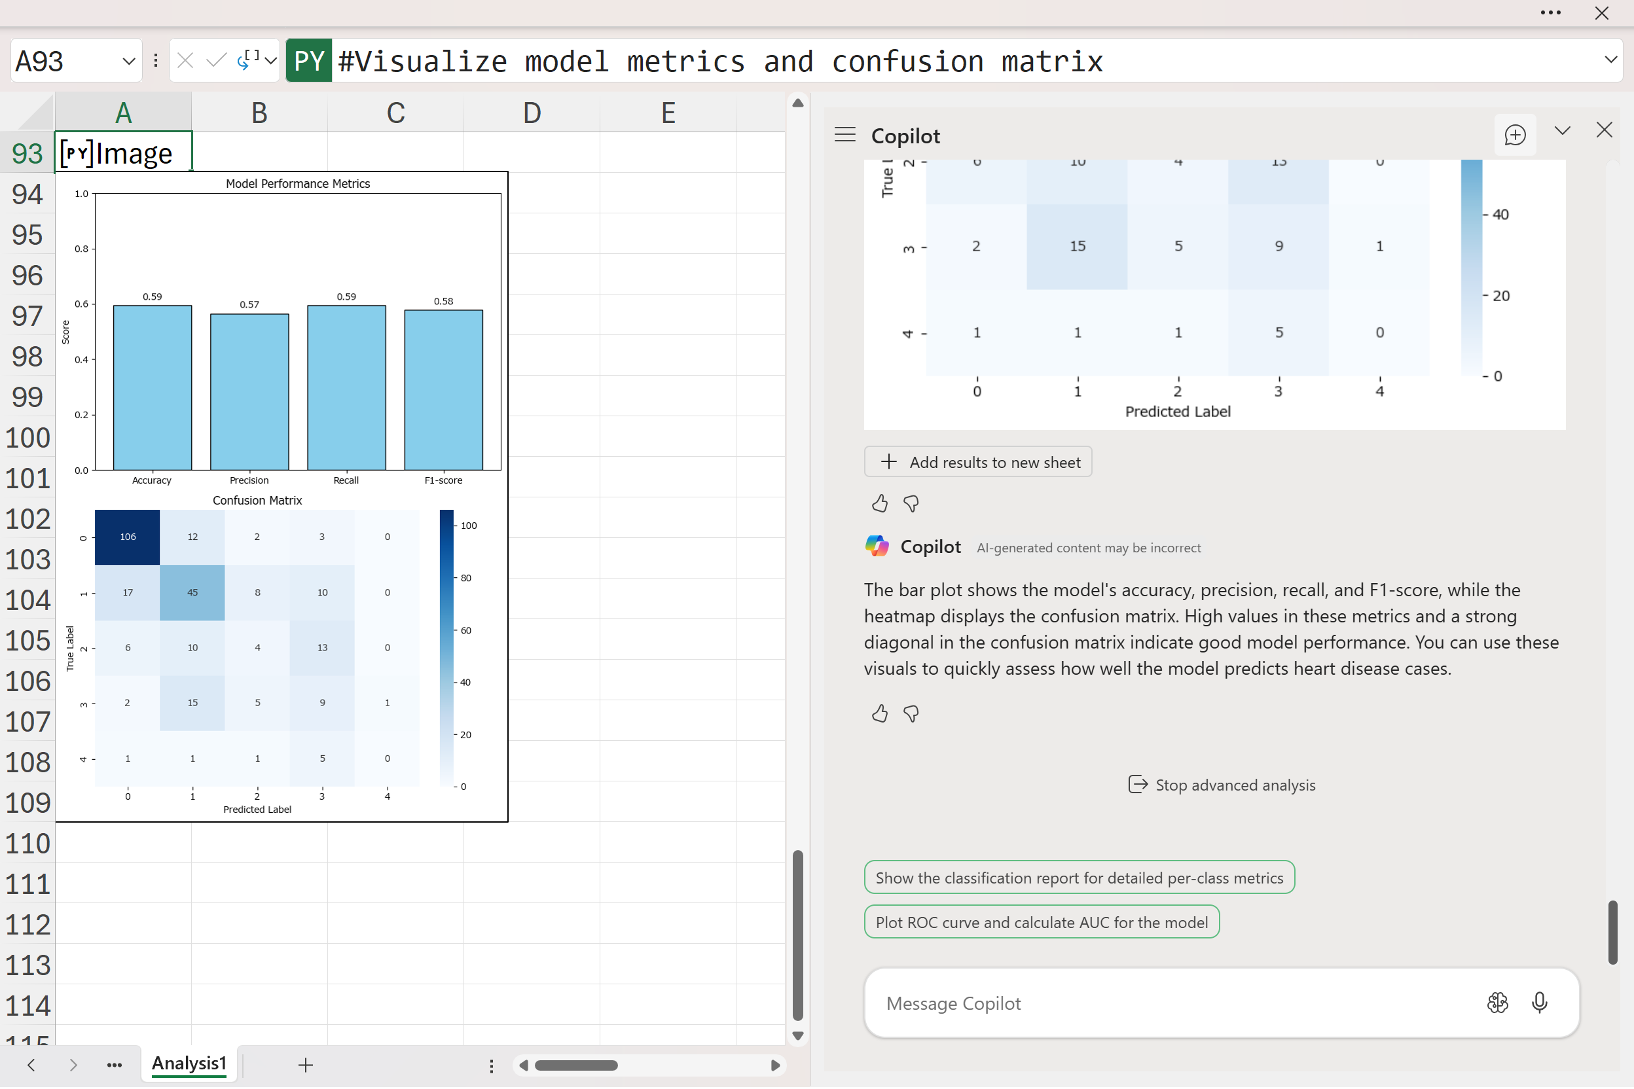Open the Python output type dropdown

click(x=271, y=61)
